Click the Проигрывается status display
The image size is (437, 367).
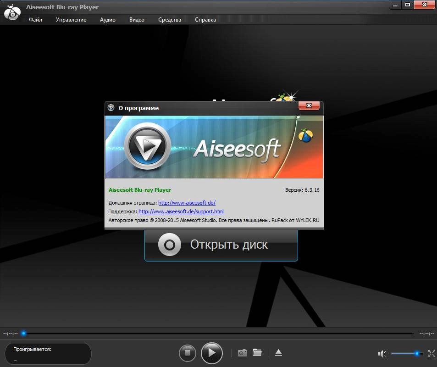48,353
